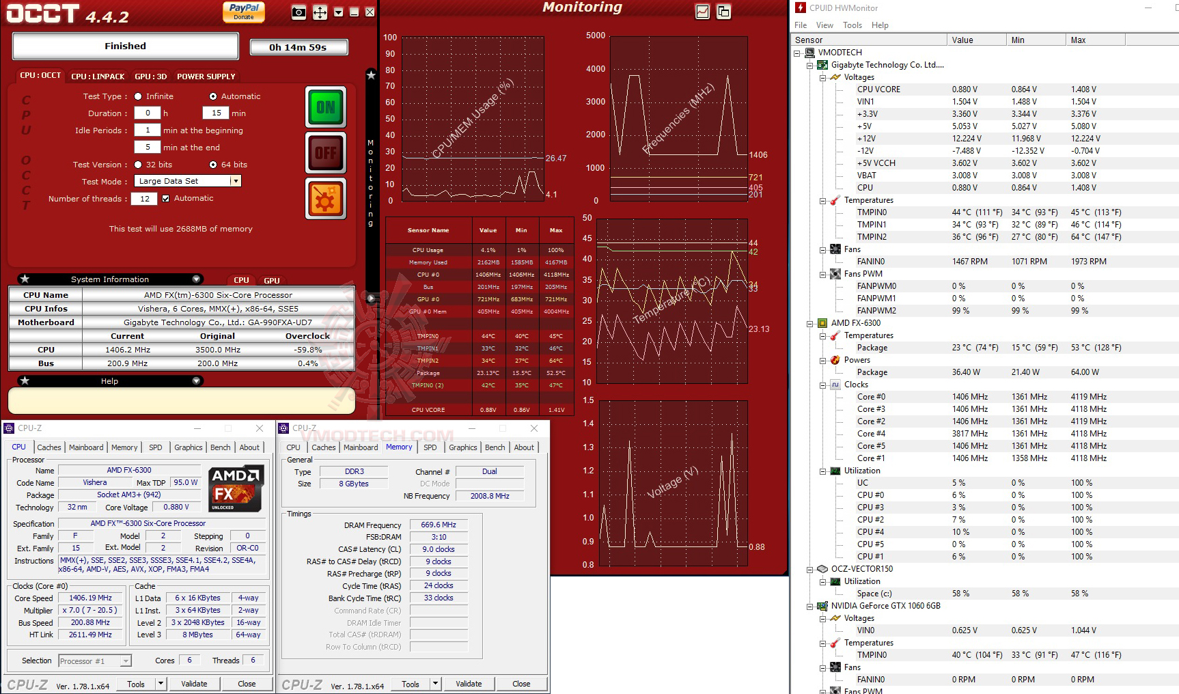Click the AMD FX-6300 processor icon in HWMonitor
The width and height of the screenshot is (1179, 694).
point(823,323)
